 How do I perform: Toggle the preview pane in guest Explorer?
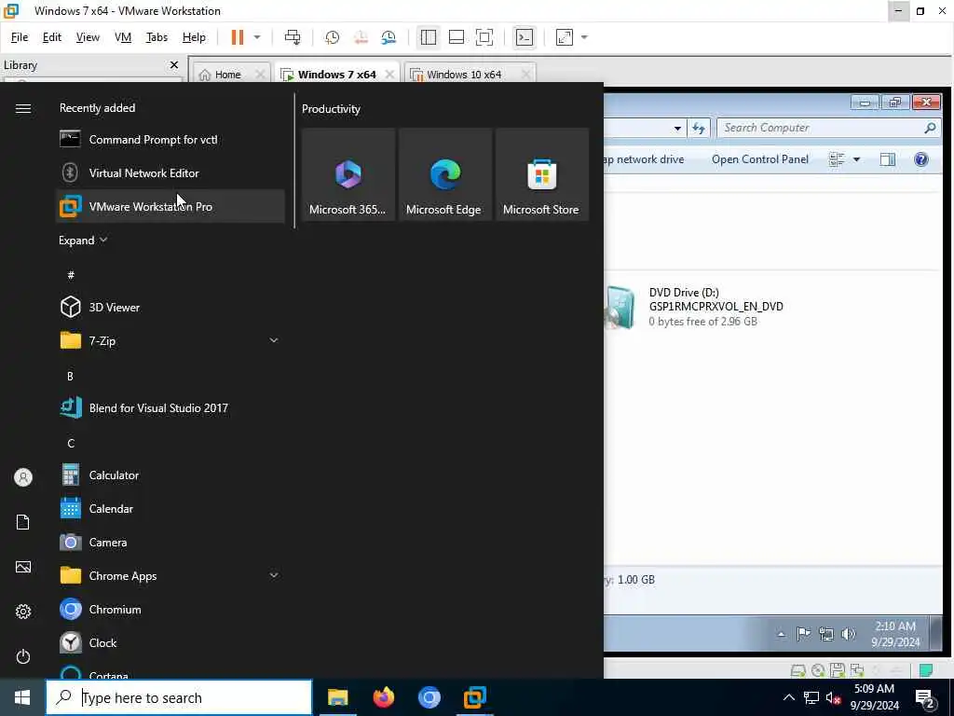[888, 159]
